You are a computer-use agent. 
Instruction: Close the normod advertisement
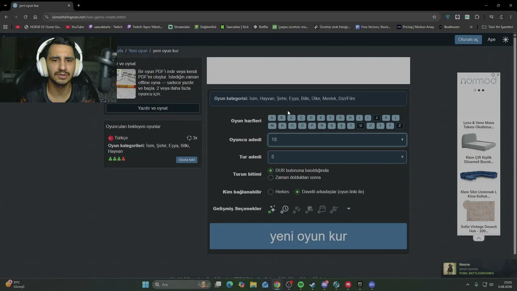pos(498,75)
